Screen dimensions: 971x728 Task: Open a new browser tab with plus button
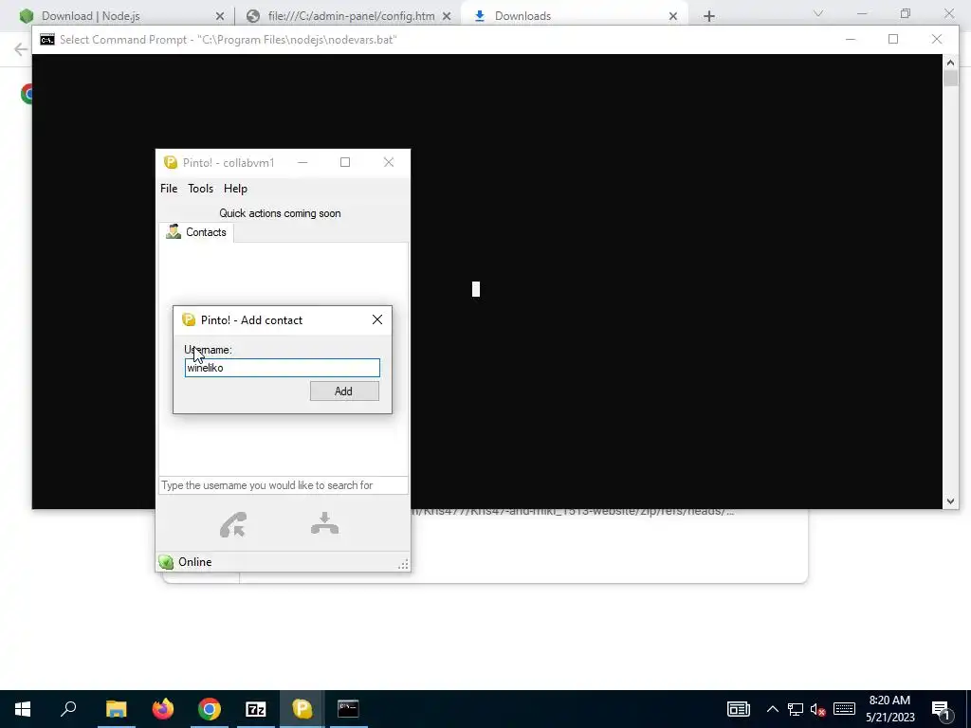[709, 16]
